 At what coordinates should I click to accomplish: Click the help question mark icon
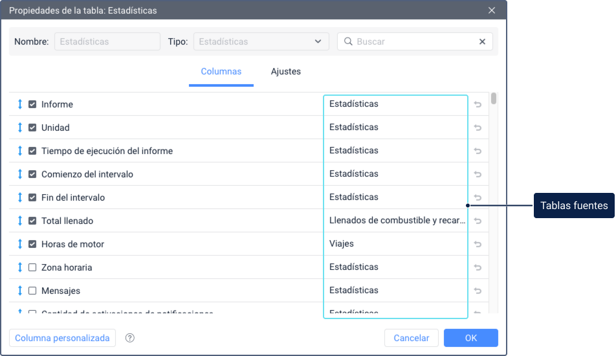(130, 338)
